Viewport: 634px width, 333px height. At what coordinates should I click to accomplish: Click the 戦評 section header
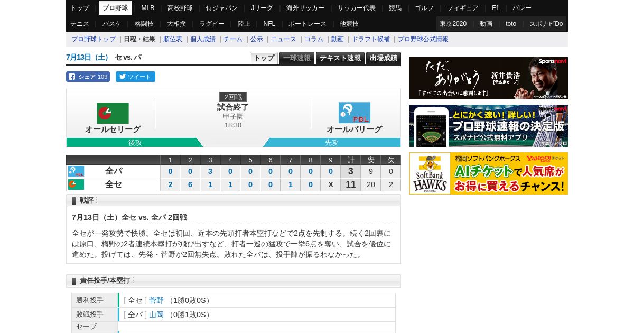click(234, 200)
